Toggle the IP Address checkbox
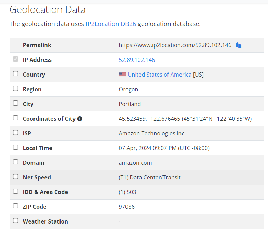The width and height of the screenshot is (268, 230). click(16, 59)
